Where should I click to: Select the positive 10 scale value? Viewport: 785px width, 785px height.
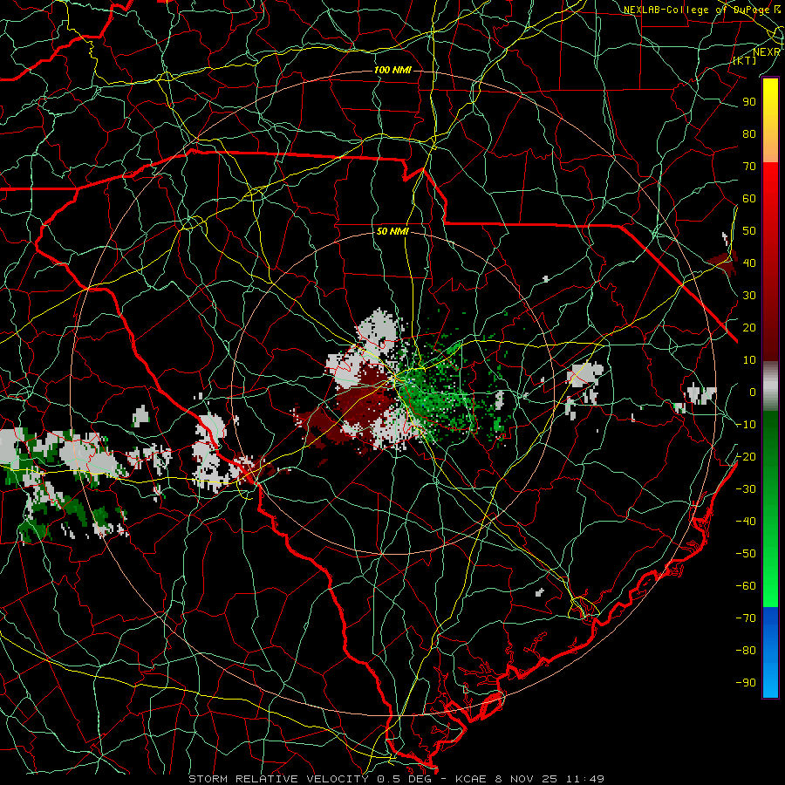tap(749, 360)
